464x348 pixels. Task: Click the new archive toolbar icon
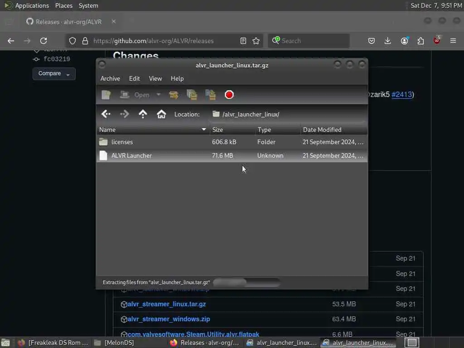pos(106,95)
